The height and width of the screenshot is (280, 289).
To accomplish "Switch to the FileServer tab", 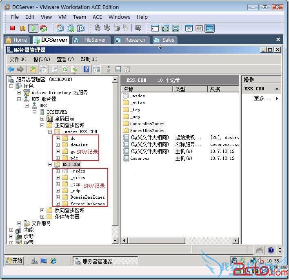I will tap(92, 40).
